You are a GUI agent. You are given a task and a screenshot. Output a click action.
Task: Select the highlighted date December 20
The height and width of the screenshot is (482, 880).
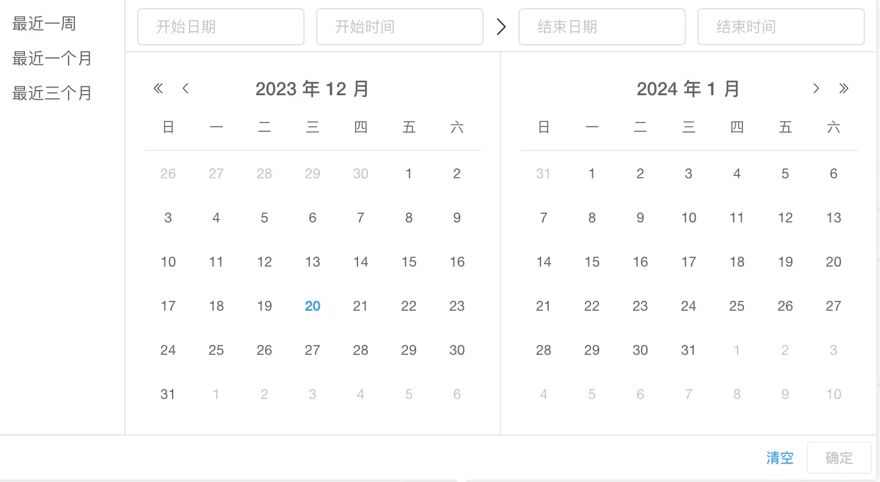(x=312, y=306)
